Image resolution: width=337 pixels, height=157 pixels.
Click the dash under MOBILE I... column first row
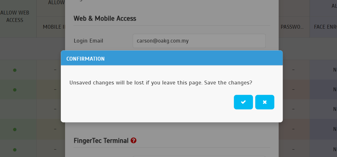[55, 70]
